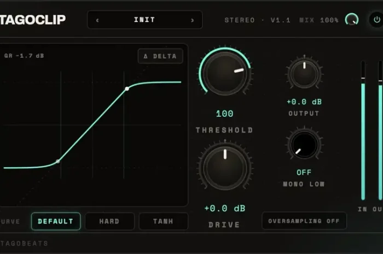This screenshot has width=383, height=254.
Task: Click the V1.1 version label
Action: pos(281,20)
